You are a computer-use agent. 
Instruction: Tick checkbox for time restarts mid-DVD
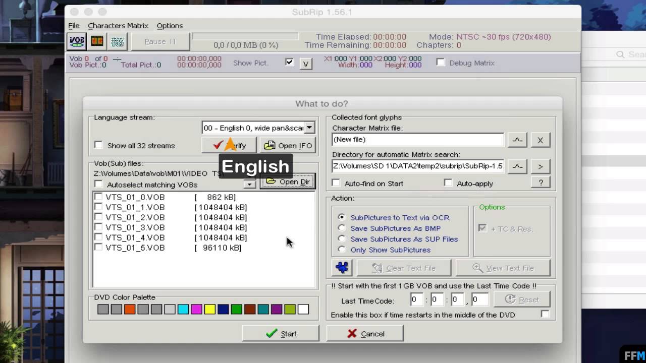point(545,314)
